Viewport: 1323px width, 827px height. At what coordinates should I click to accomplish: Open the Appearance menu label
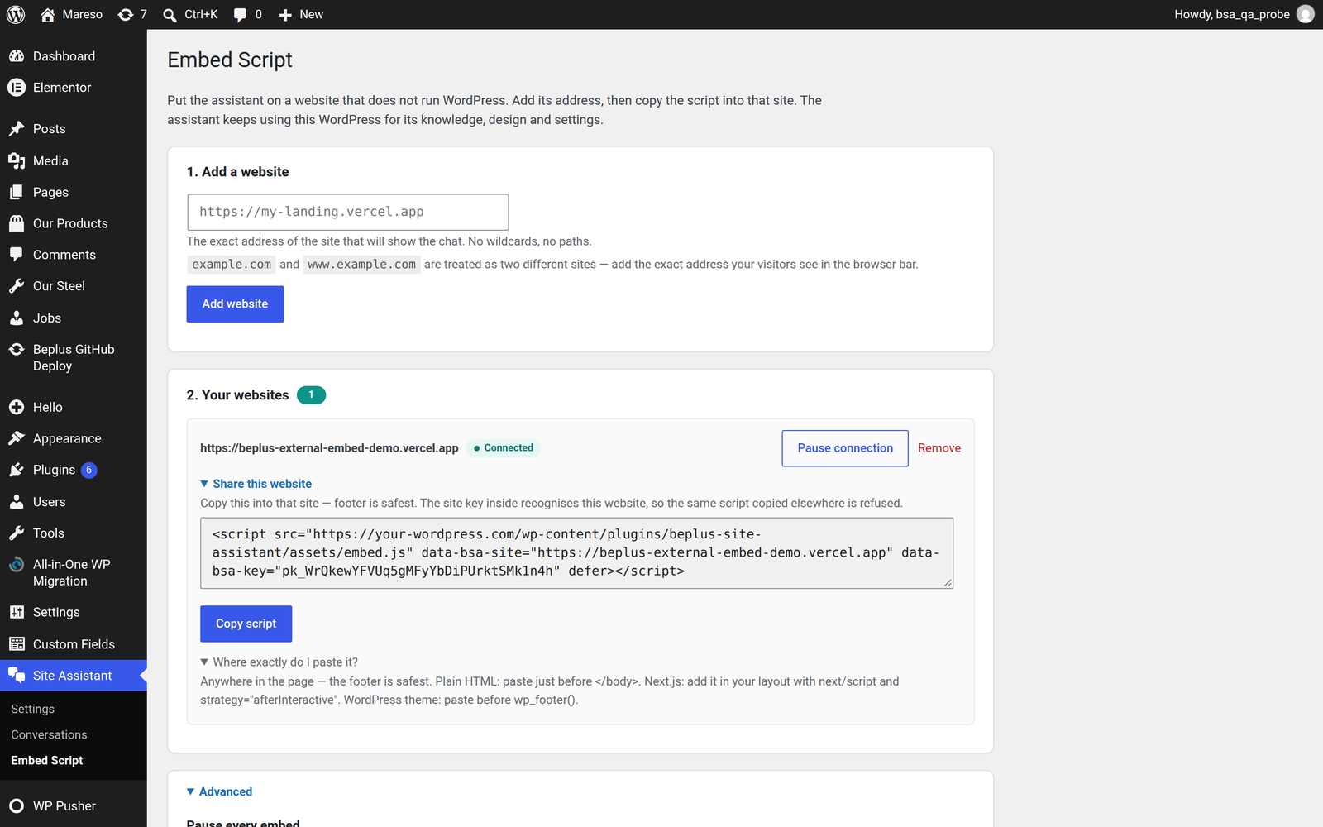coord(67,439)
